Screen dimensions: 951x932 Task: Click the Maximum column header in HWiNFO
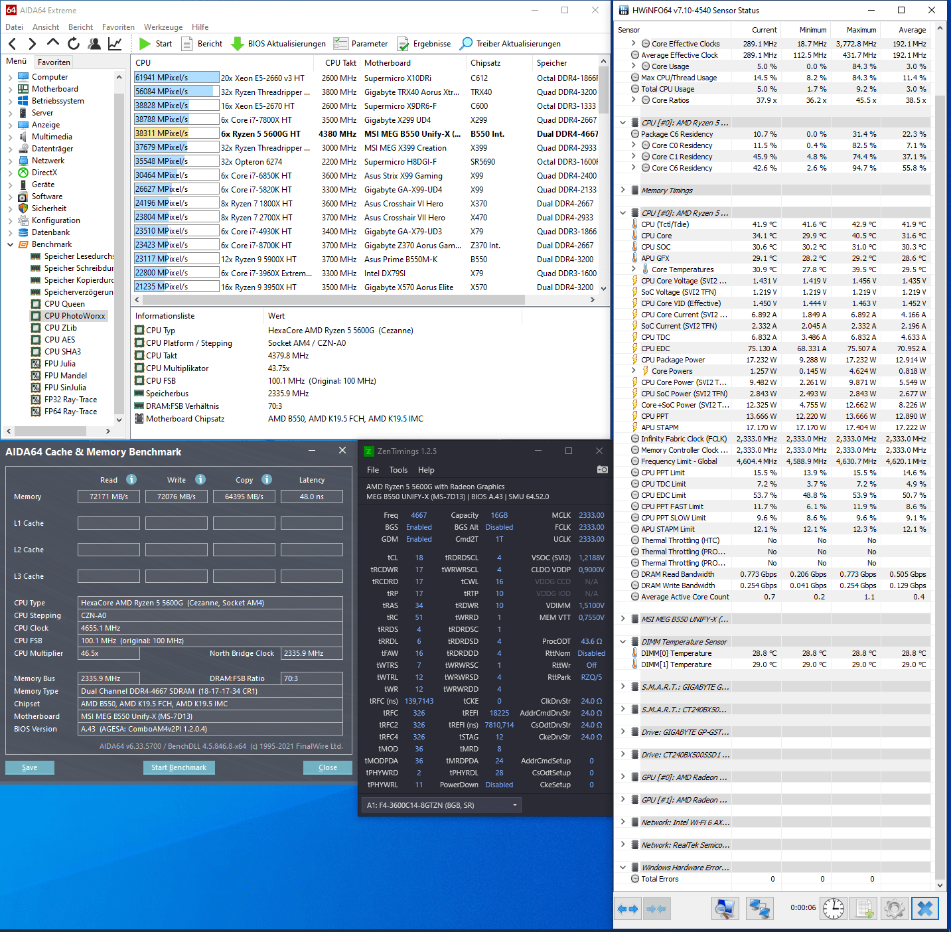pos(855,30)
